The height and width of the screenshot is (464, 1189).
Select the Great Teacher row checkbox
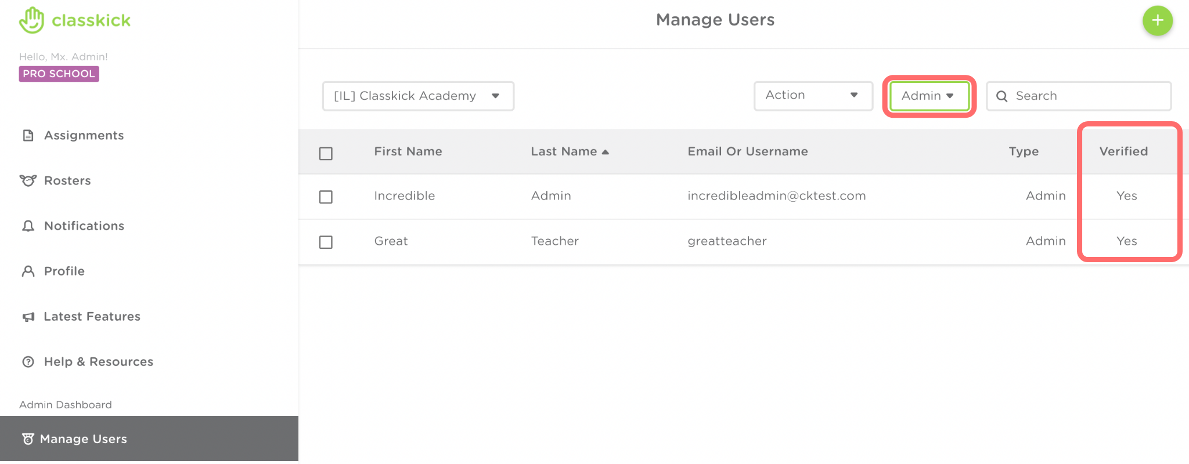326,242
